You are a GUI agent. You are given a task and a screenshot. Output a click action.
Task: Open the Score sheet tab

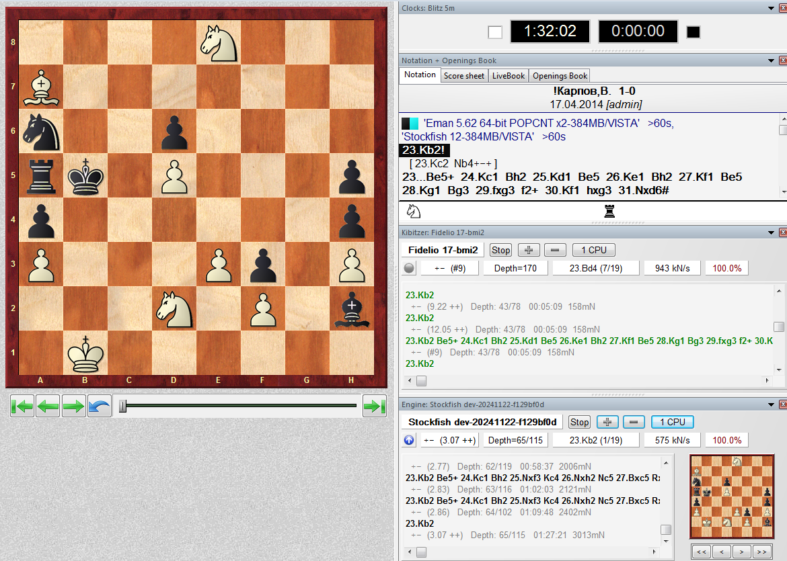463,76
